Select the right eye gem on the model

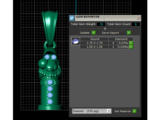(x=54, y=57)
